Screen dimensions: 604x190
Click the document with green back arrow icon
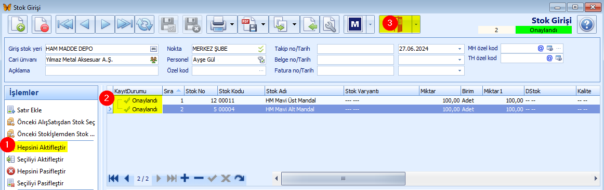click(310, 24)
